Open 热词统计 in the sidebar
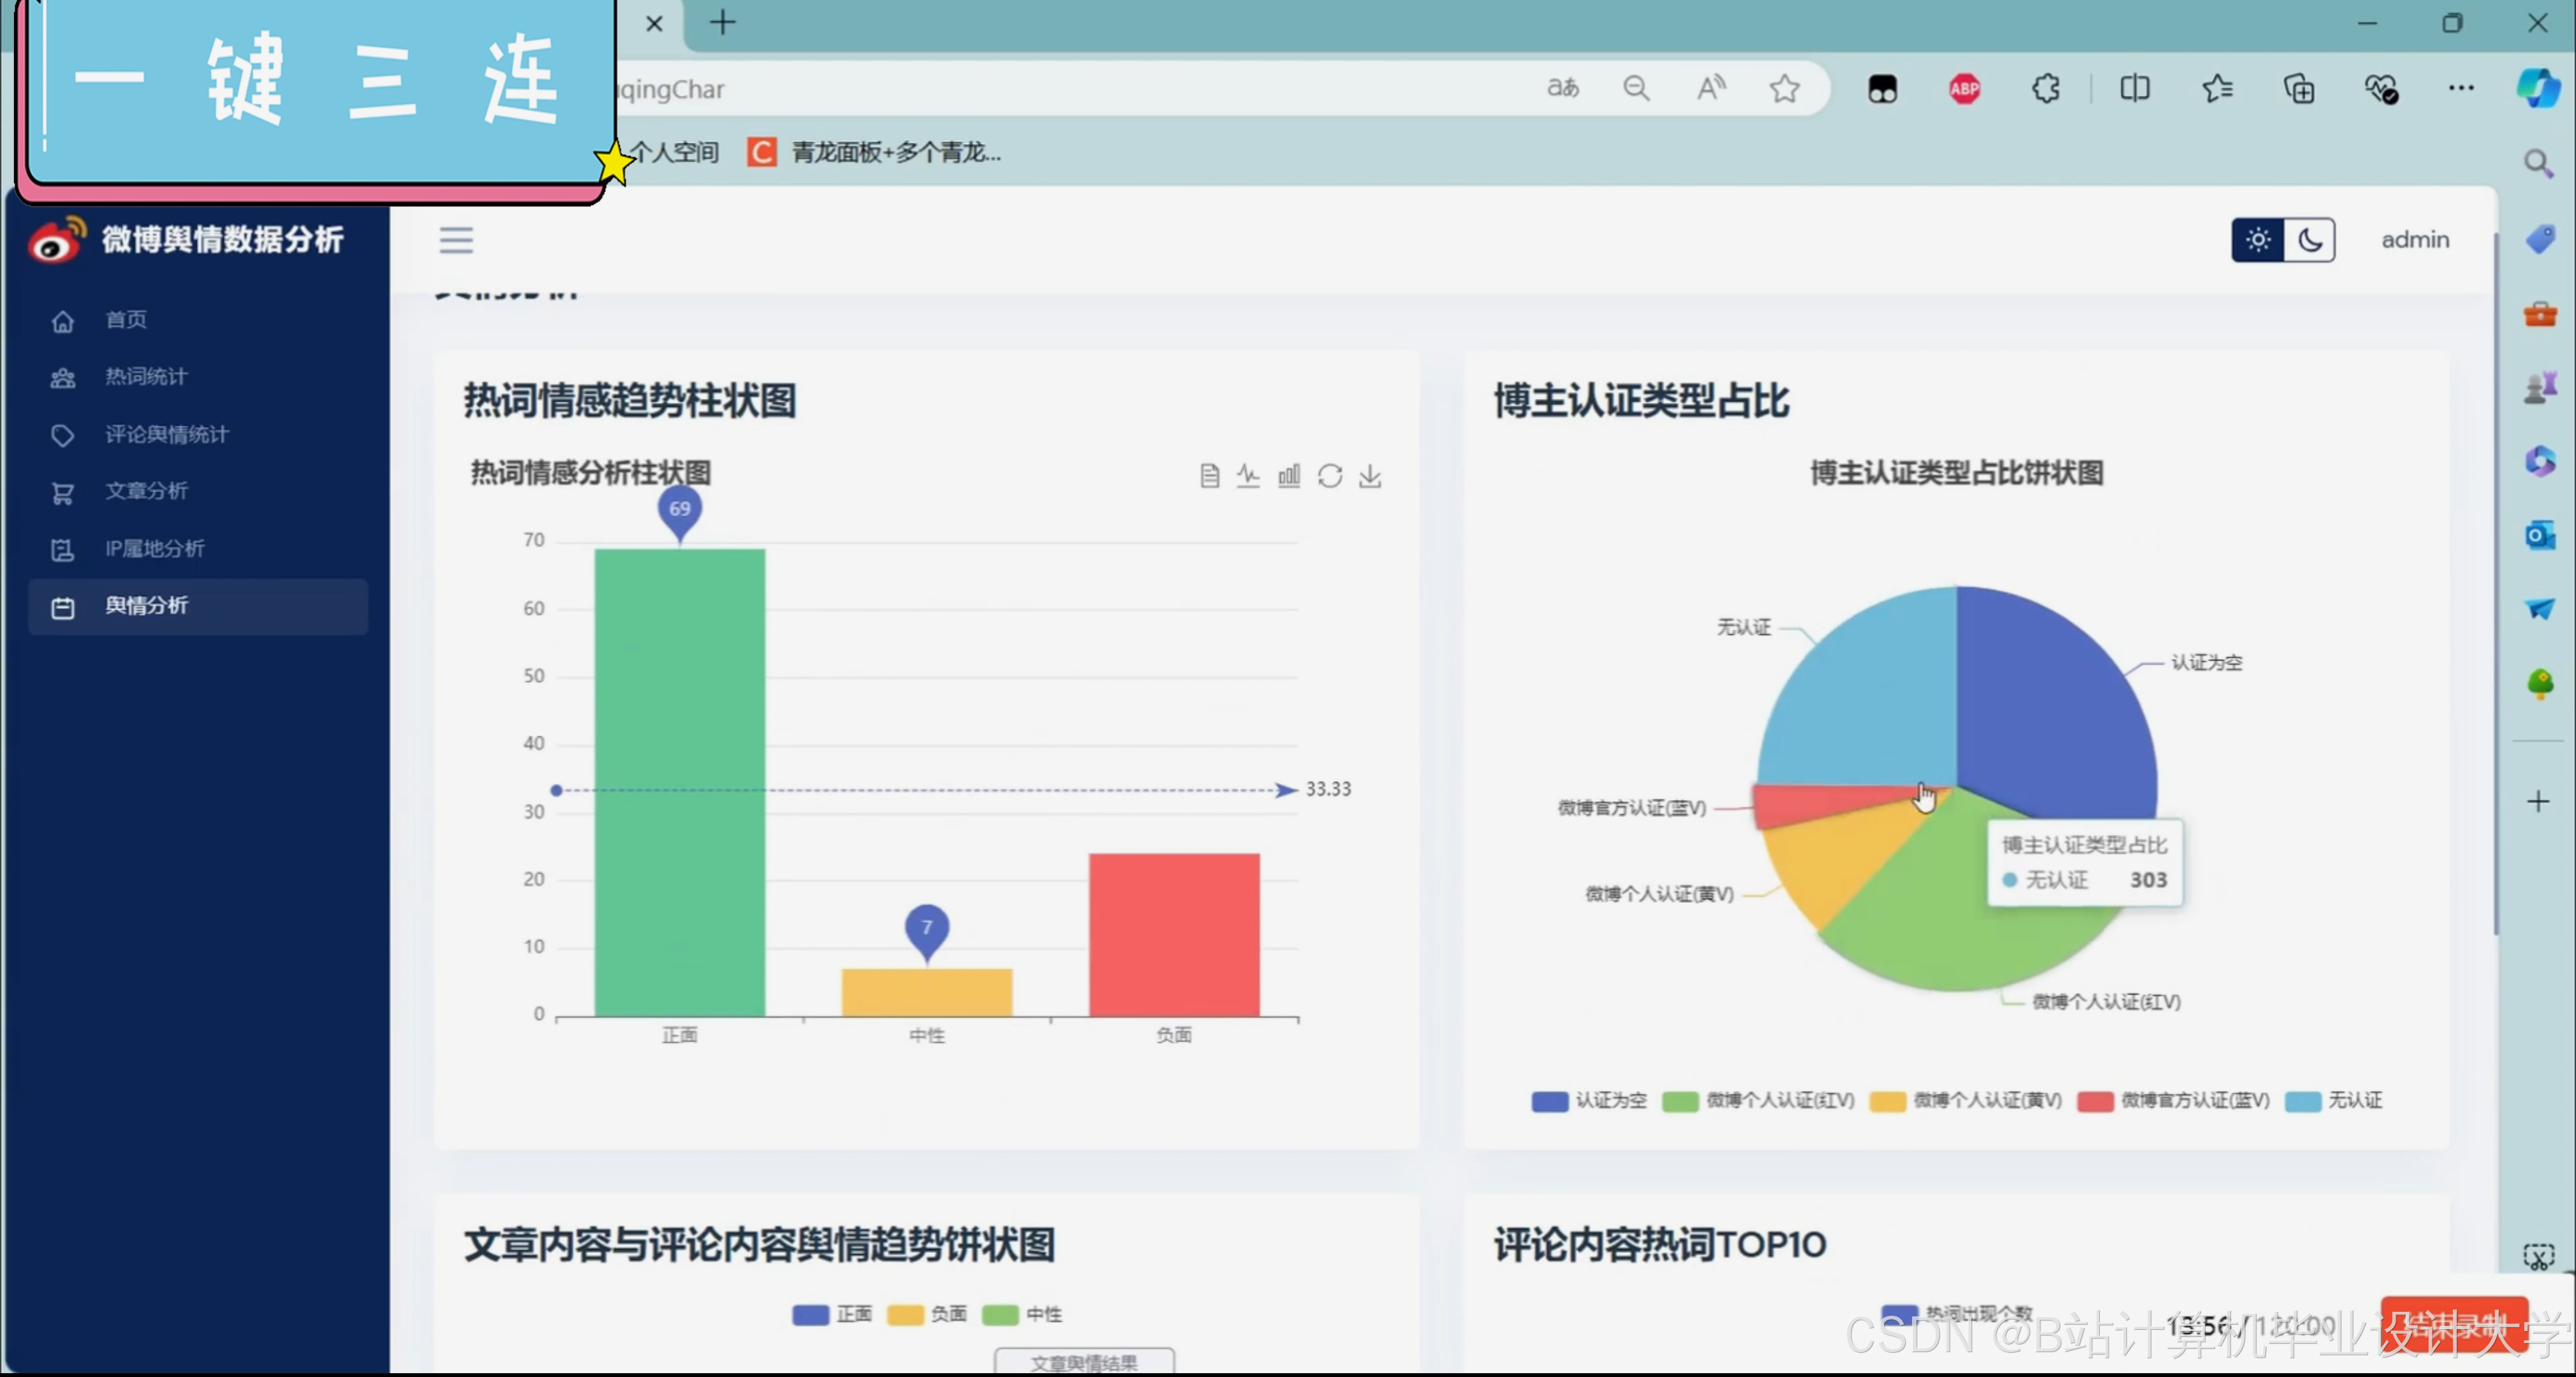 (146, 377)
